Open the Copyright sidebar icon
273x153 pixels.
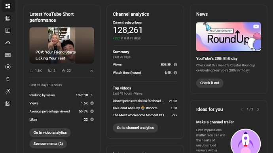point(8,67)
